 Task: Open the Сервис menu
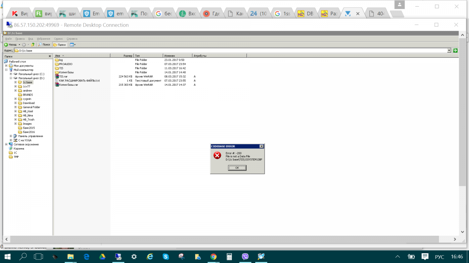click(x=59, y=39)
